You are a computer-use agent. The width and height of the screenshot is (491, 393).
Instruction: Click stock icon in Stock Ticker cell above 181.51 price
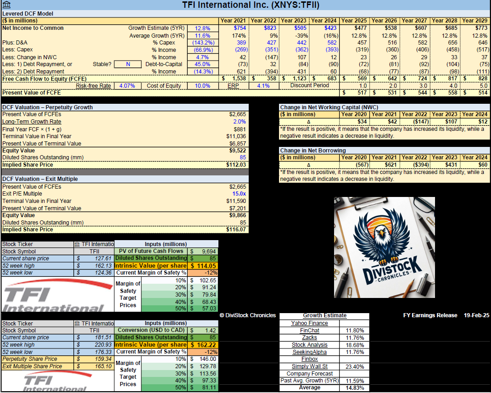point(77,323)
